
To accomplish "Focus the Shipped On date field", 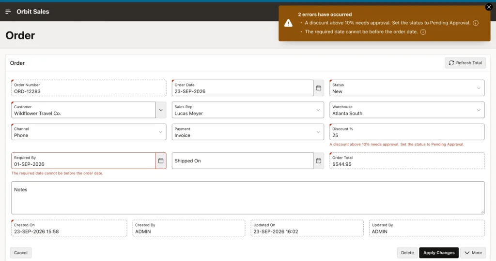I will click(x=242, y=161).
